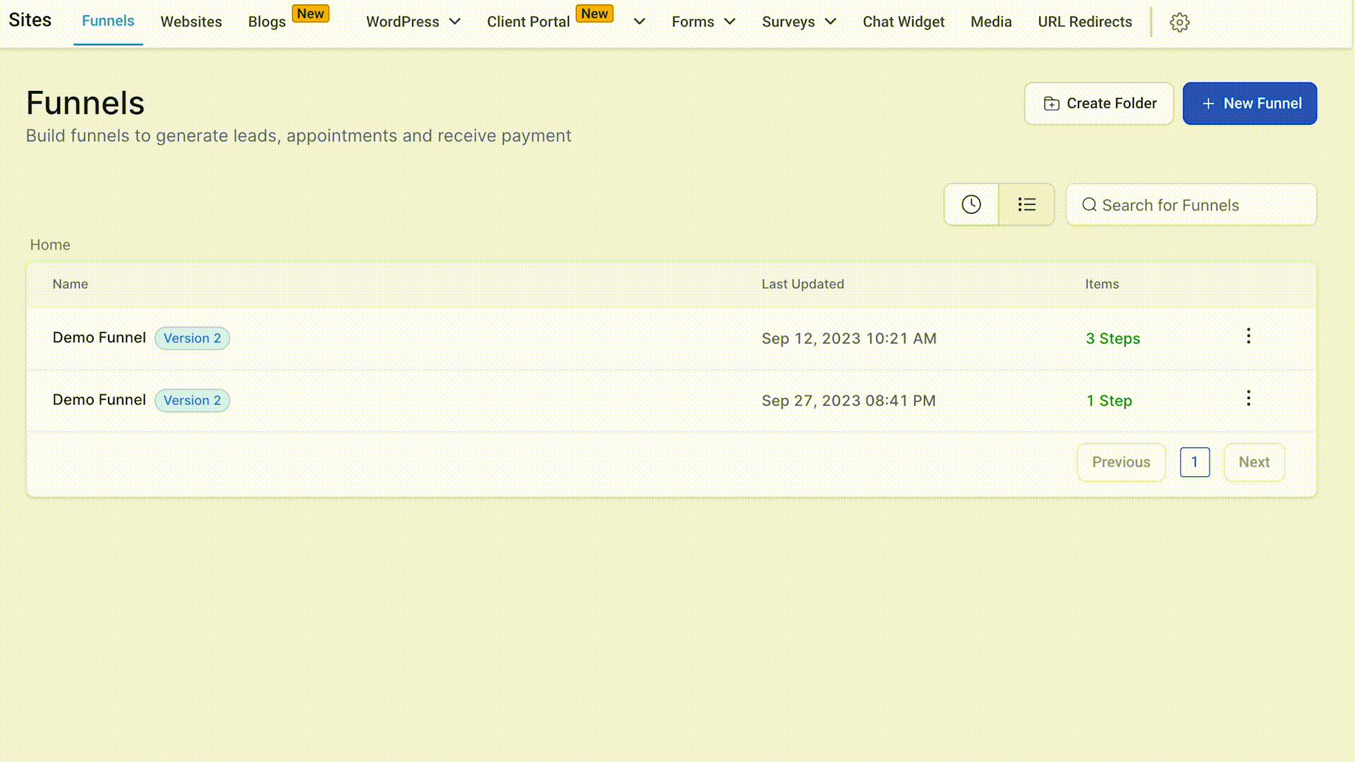The width and height of the screenshot is (1355, 762).
Task: Expand the chevron after Client Portal
Action: tap(639, 22)
